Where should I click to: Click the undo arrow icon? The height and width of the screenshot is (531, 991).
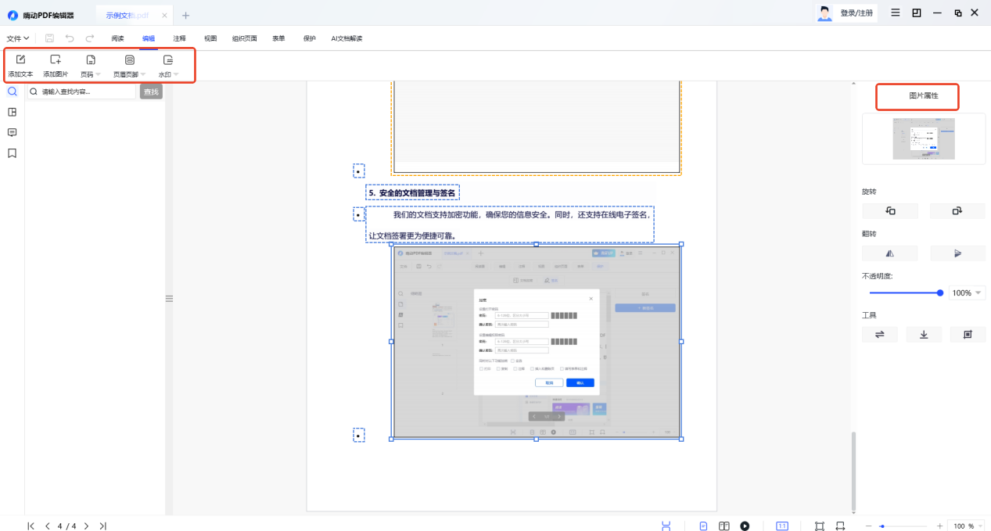coord(70,38)
